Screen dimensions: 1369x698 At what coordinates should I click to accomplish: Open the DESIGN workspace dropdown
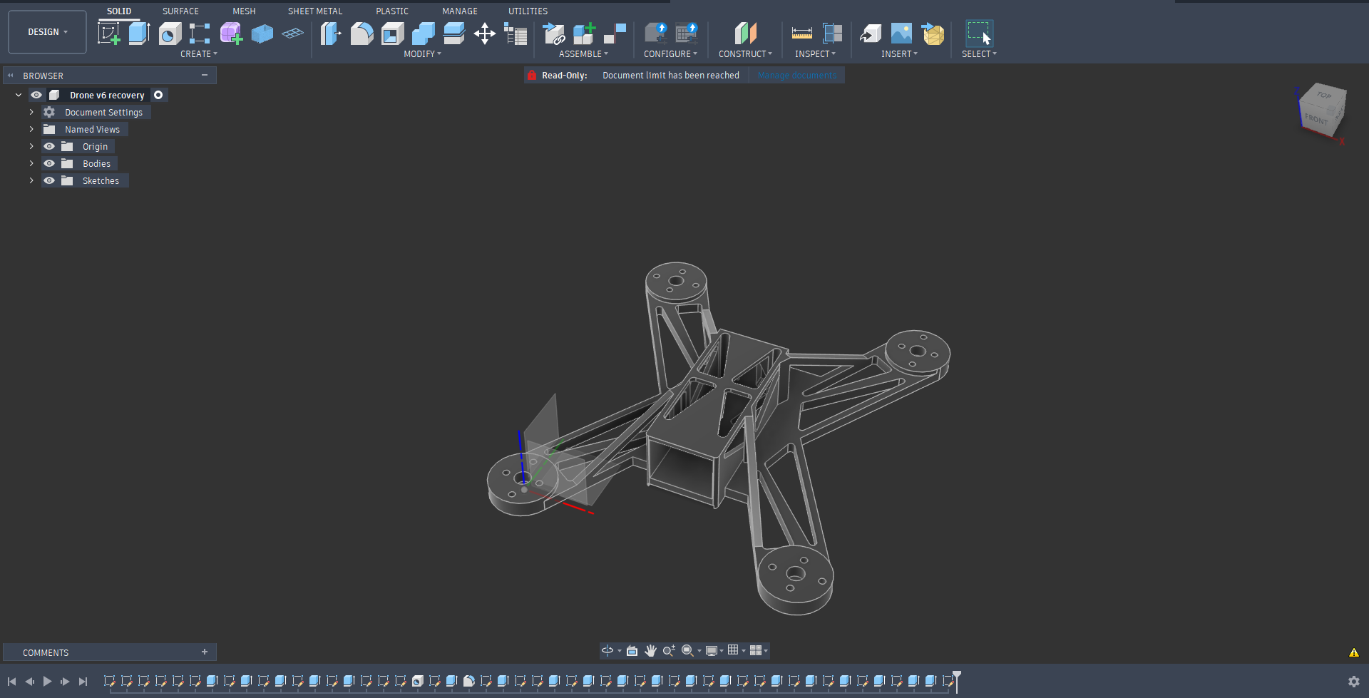[47, 32]
